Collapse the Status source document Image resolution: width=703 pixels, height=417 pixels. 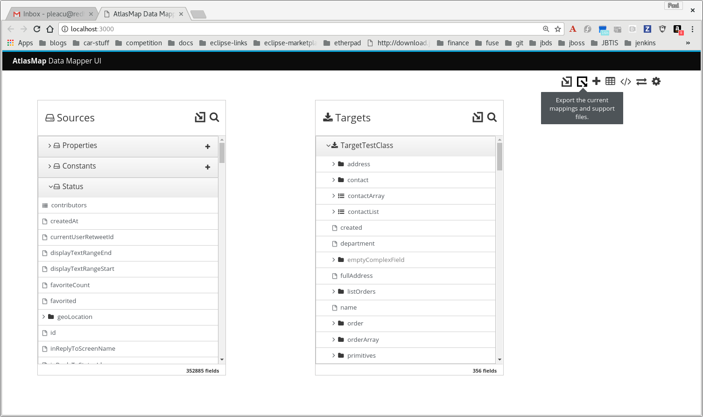[51, 186]
